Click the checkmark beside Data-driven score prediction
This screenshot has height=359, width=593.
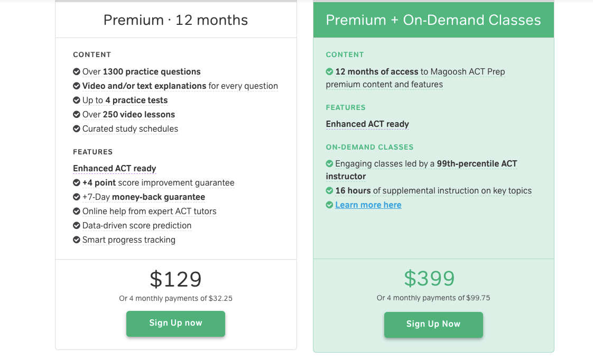(x=76, y=226)
